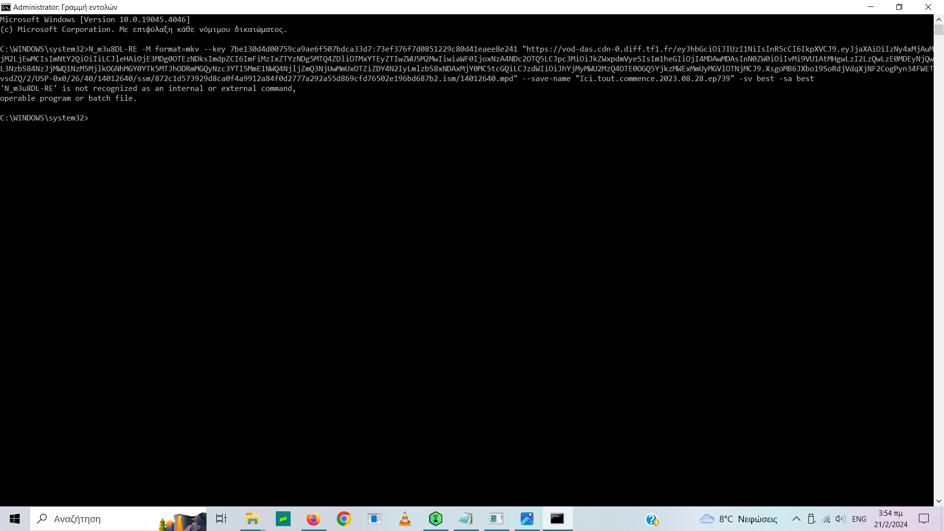Open the Wi-Fi network icon
The image size is (944, 531).
point(826,519)
